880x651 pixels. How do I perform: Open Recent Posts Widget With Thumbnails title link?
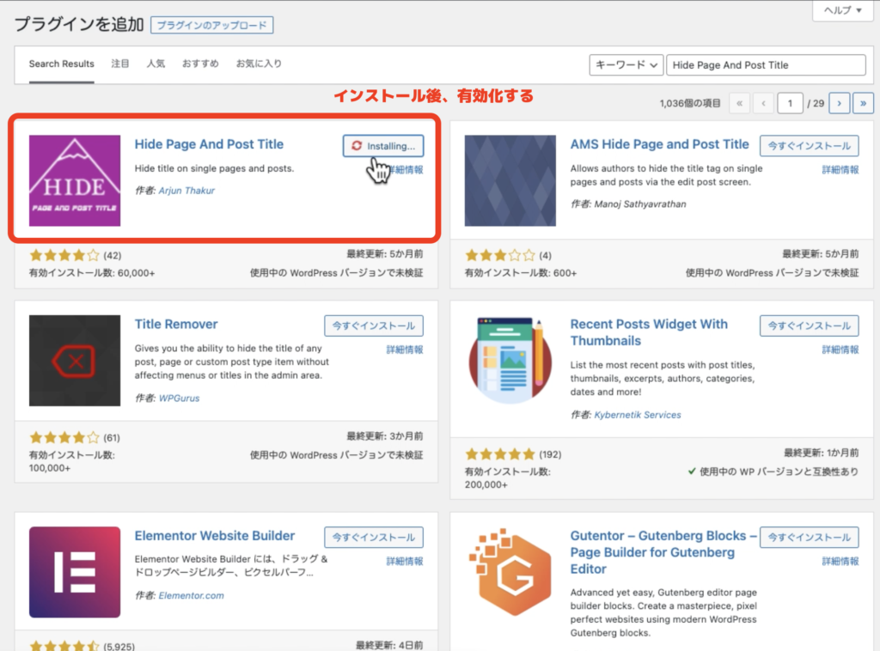[x=649, y=332]
